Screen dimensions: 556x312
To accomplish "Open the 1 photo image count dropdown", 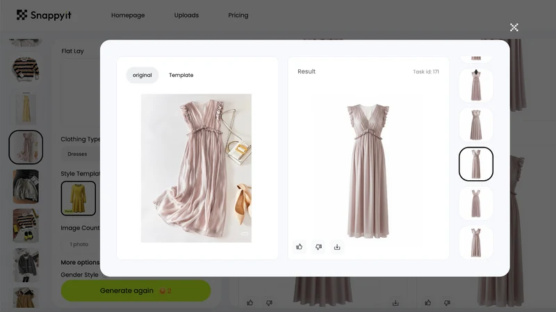I will click(x=80, y=244).
